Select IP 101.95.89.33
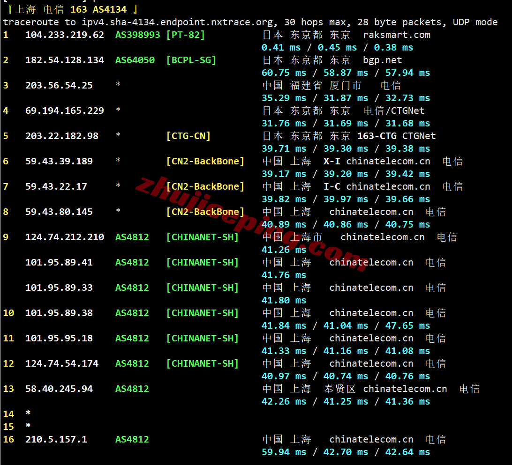Viewport: 512px width, 465px height. [x=59, y=288]
